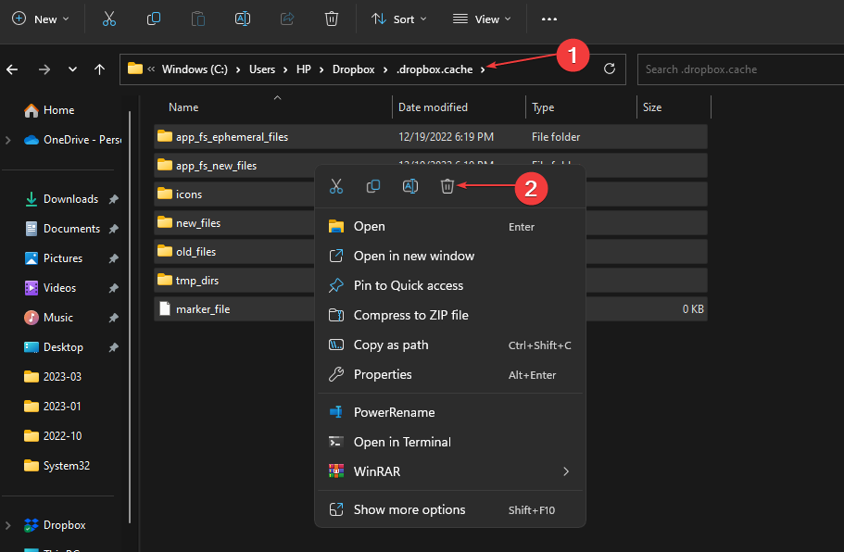Open the New dropdown menu
Image resolution: width=844 pixels, height=552 pixels.
(x=41, y=19)
